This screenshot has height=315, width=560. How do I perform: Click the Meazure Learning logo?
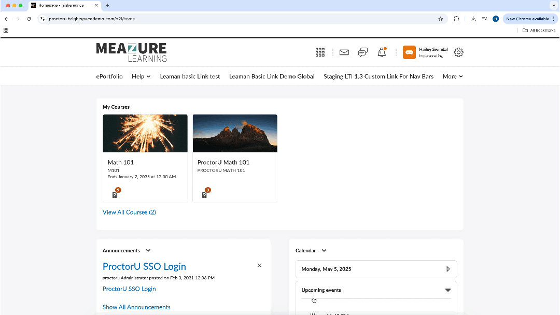(131, 52)
